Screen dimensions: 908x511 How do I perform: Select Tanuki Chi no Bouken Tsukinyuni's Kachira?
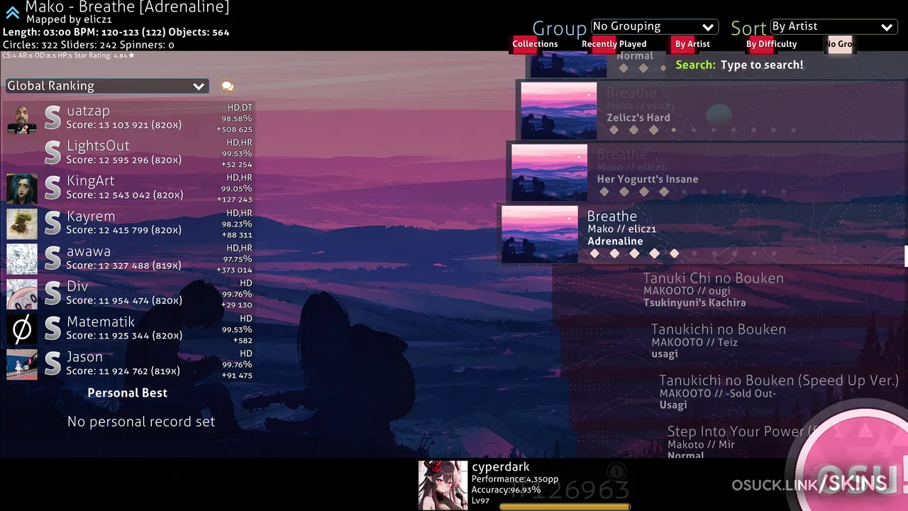731,290
